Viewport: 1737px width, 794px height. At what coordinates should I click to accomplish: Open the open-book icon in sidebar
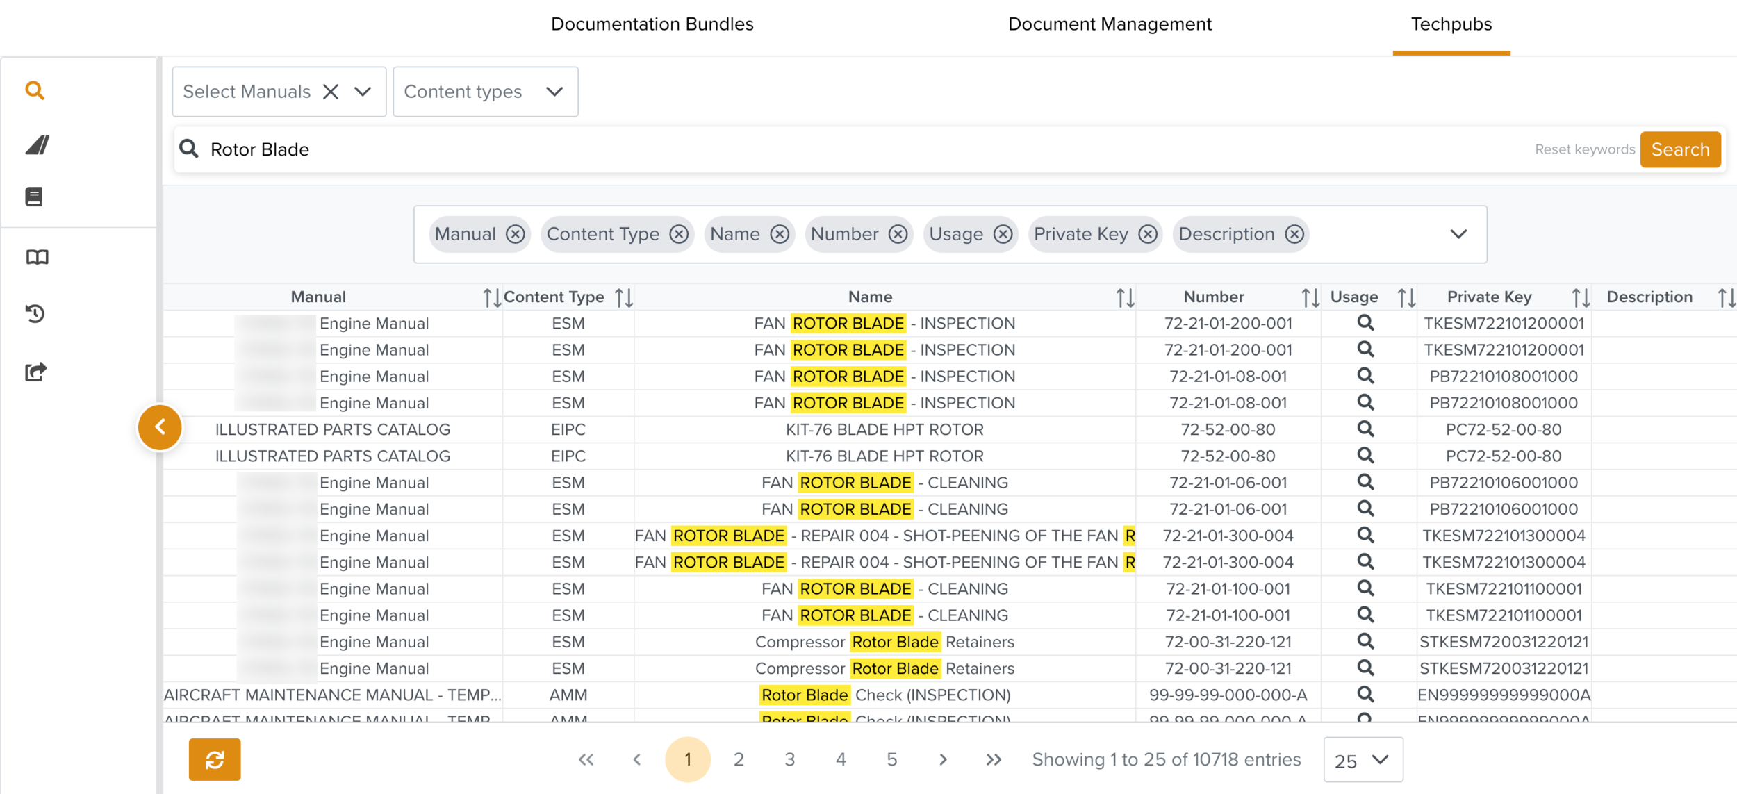point(37,258)
